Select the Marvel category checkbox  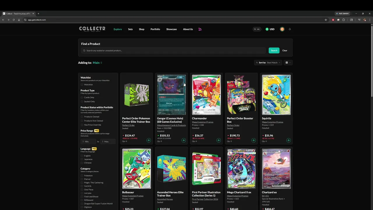pos(82,179)
